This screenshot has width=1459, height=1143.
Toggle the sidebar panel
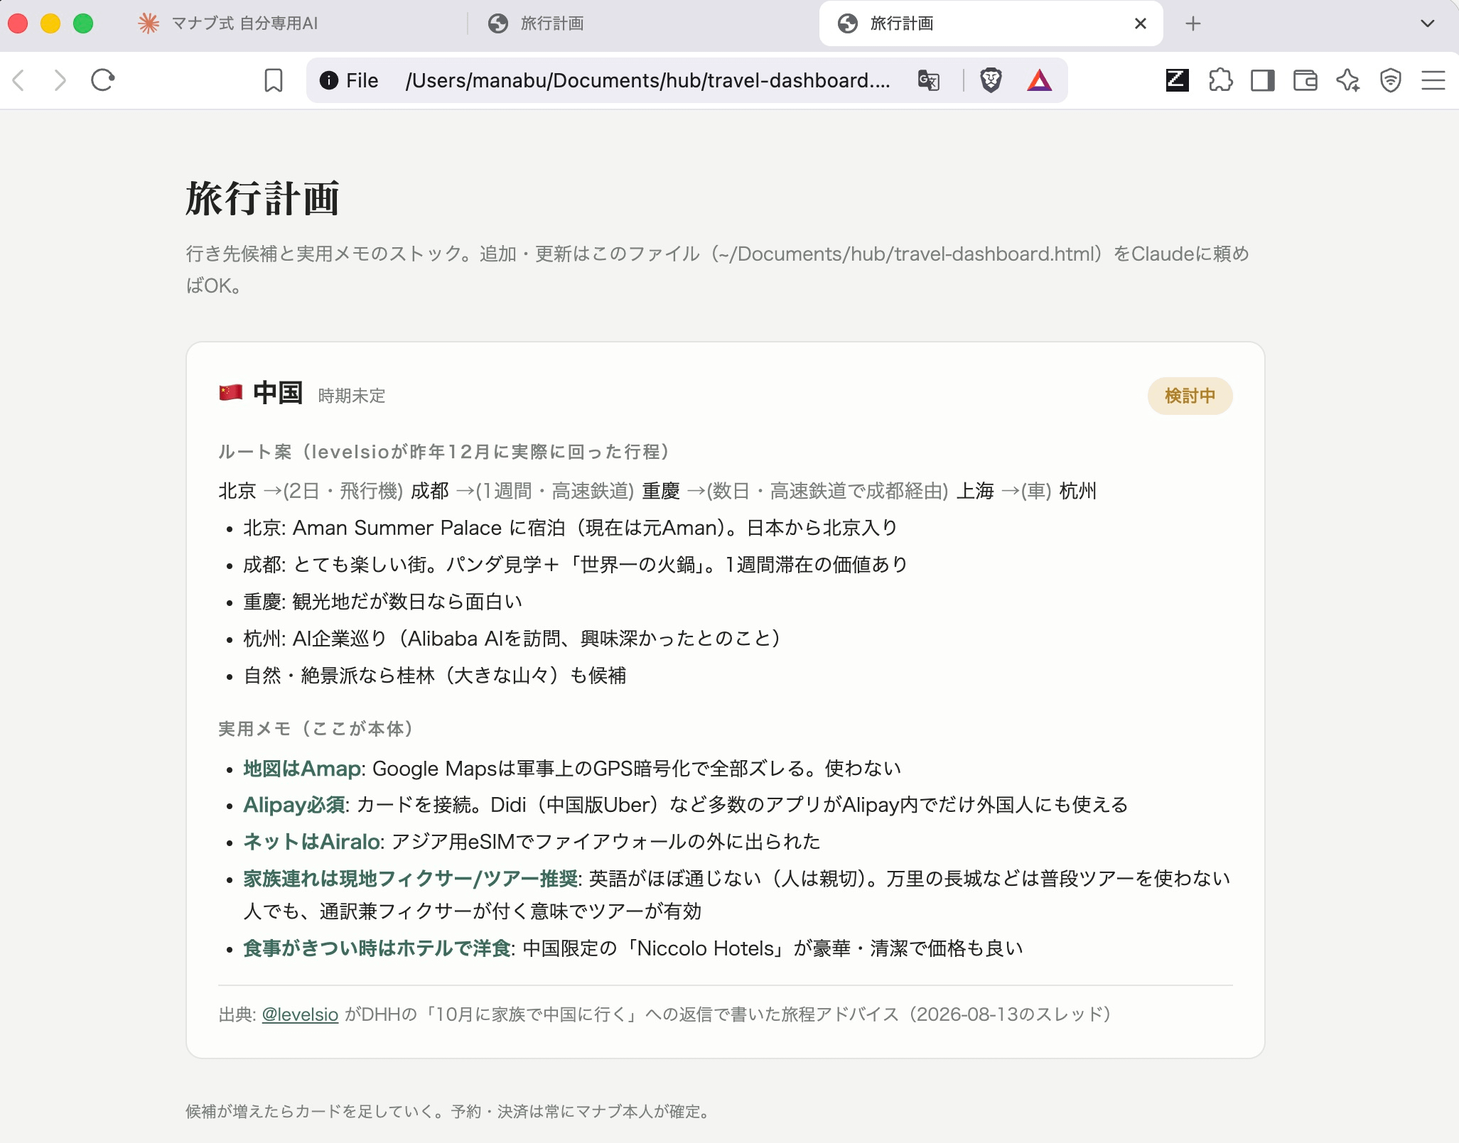pos(1263,80)
